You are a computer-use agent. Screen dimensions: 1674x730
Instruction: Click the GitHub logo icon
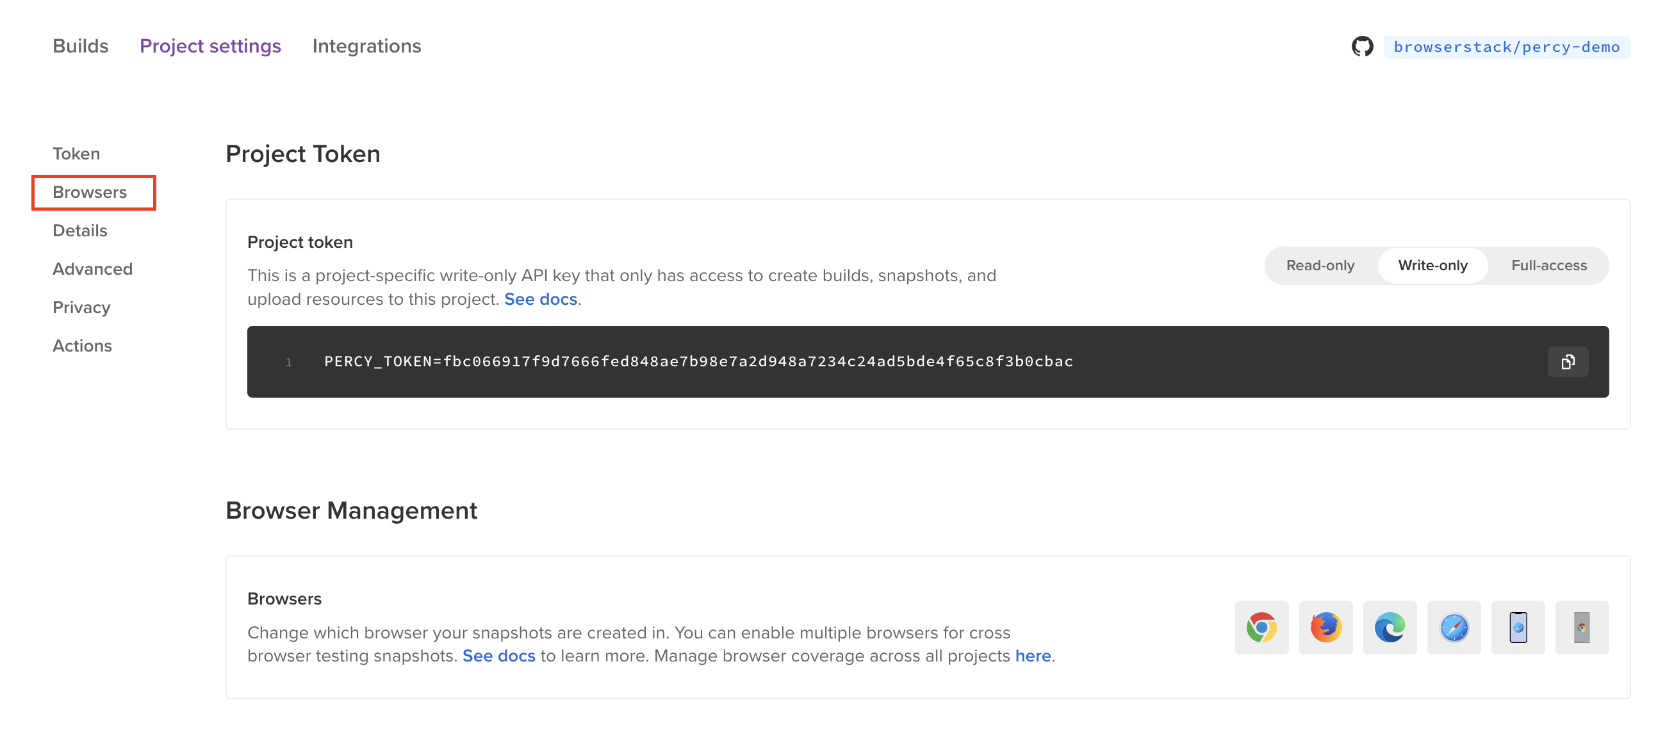[1362, 47]
